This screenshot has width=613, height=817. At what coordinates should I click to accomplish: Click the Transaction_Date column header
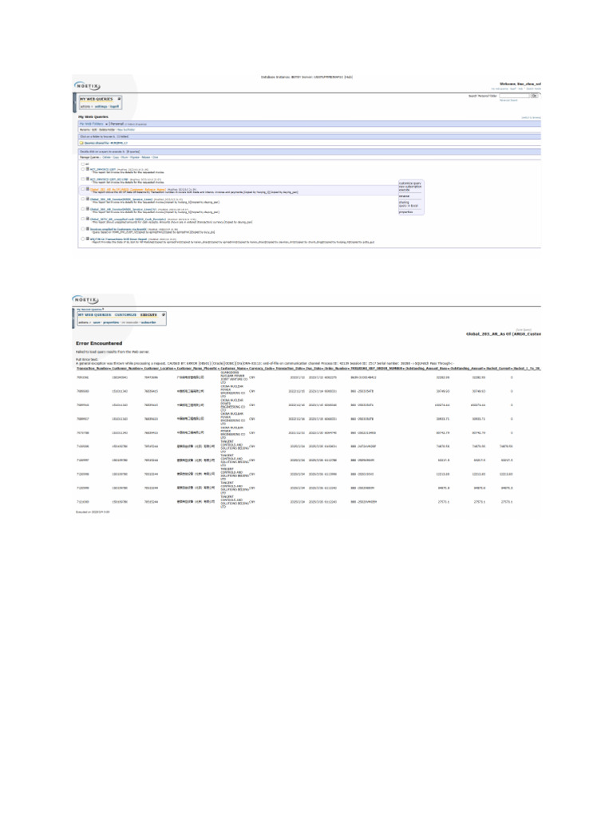pos(289,369)
